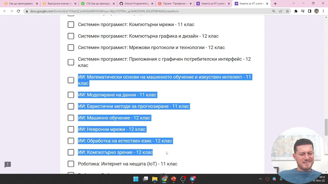The height and width of the screenshot is (184, 328).
Task: Open OBS Studio from the taskbar
Action: click(x=183, y=179)
